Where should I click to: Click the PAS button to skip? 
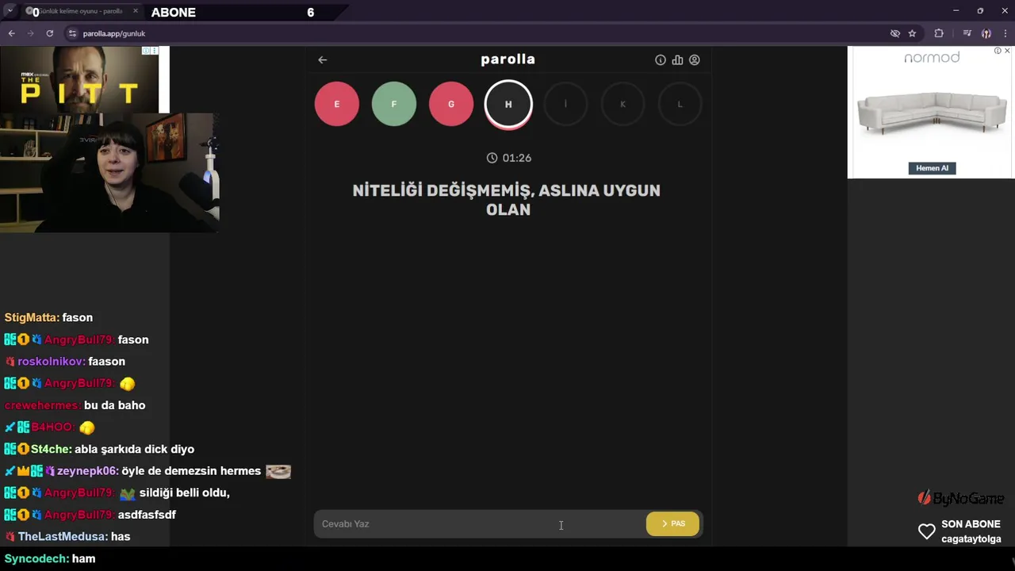672,523
